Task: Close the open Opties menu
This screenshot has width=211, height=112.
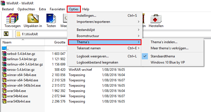Action: pos(74,9)
